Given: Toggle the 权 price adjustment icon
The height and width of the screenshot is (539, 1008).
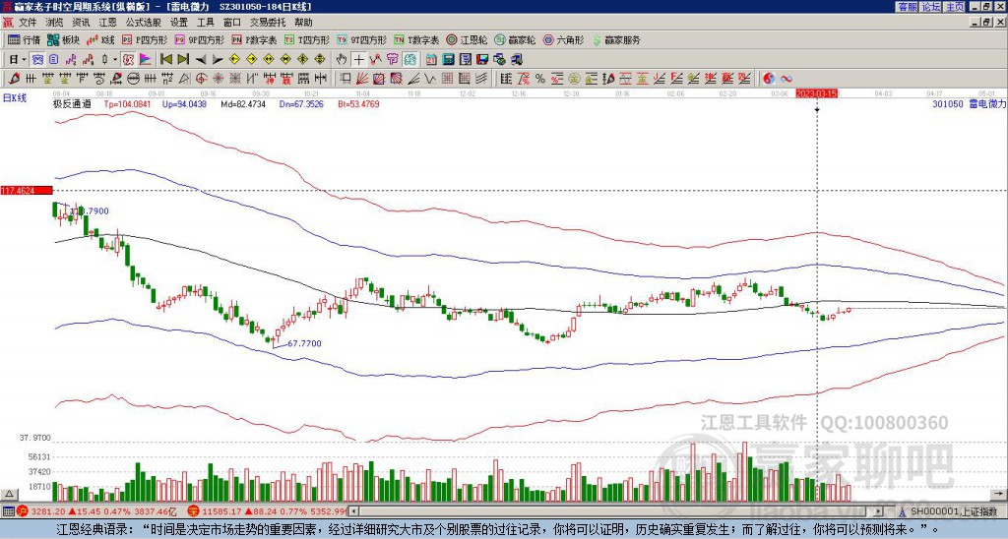Looking at the screenshot, I should tap(127, 60).
